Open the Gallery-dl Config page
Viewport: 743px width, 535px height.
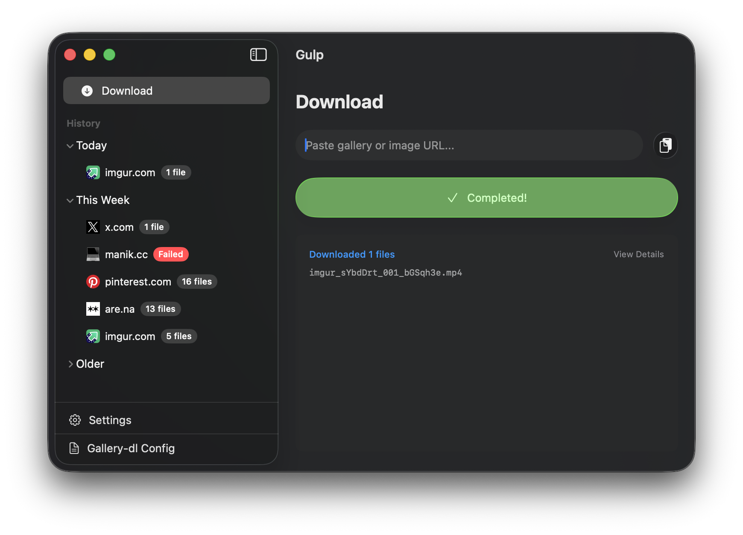point(131,448)
